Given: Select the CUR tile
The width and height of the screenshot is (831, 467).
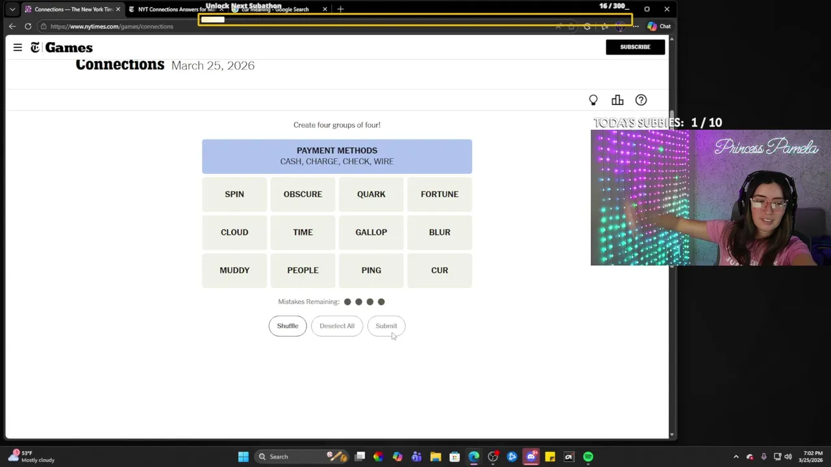Looking at the screenshot, I should [440, 270].
